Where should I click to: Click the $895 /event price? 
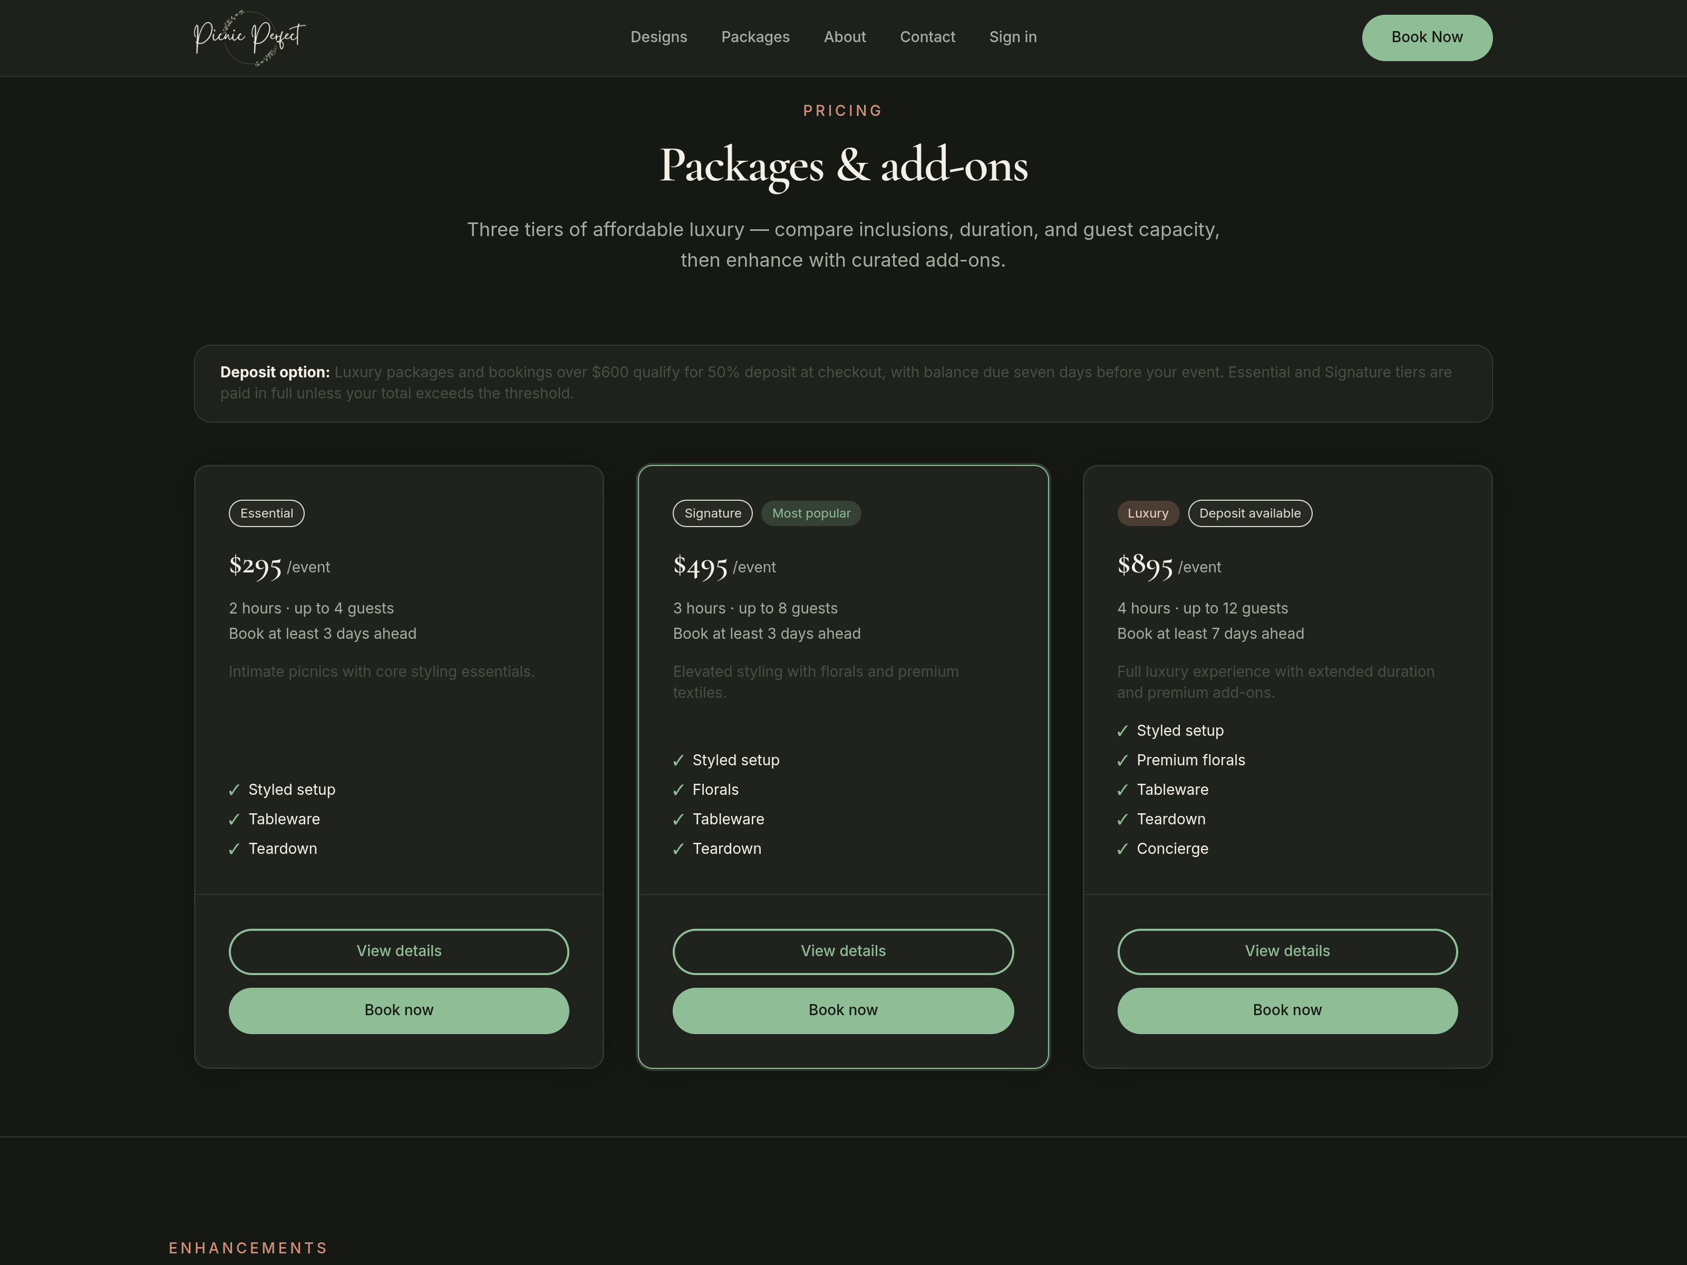tap(1168, 566)
